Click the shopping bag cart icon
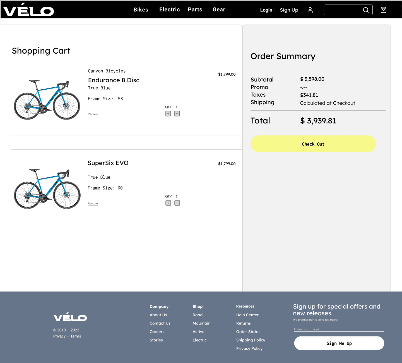 (384, 10)
